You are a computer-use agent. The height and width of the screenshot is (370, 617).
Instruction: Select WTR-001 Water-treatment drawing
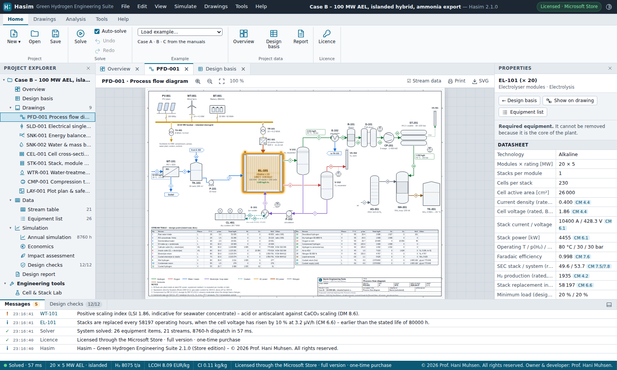coord(48,173)
